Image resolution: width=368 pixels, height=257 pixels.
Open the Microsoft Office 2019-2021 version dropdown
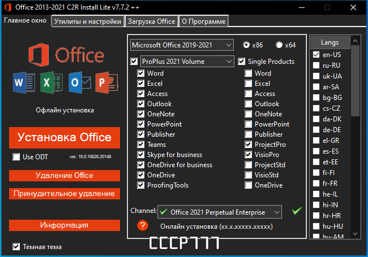click(x=181, y=45)
